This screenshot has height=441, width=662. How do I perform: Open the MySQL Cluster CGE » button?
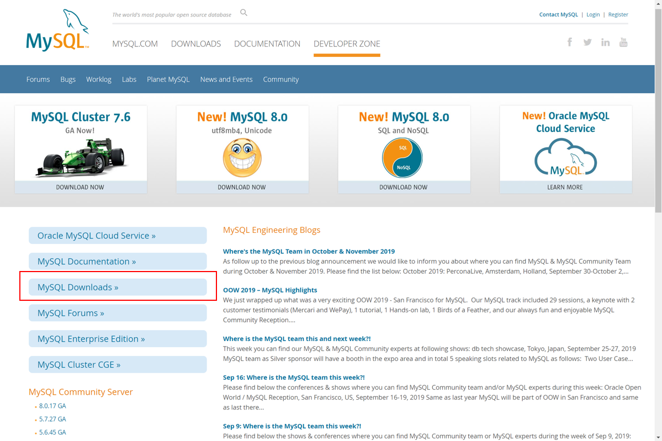(x=118, y=364)
